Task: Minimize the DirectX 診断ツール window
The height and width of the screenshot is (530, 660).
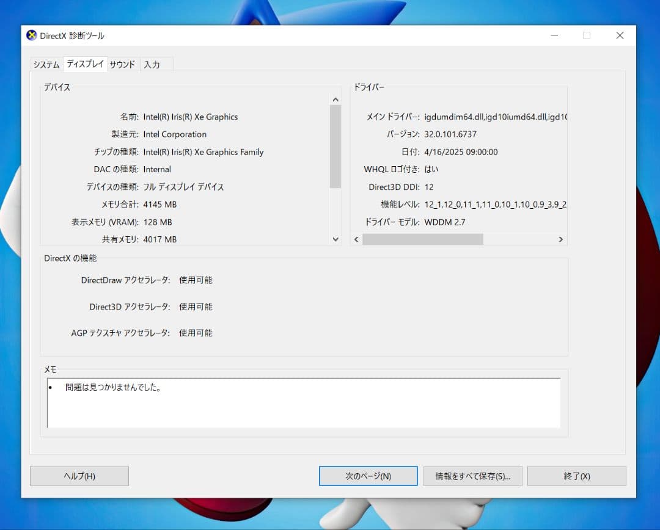Action: click(x=554, y=35)
